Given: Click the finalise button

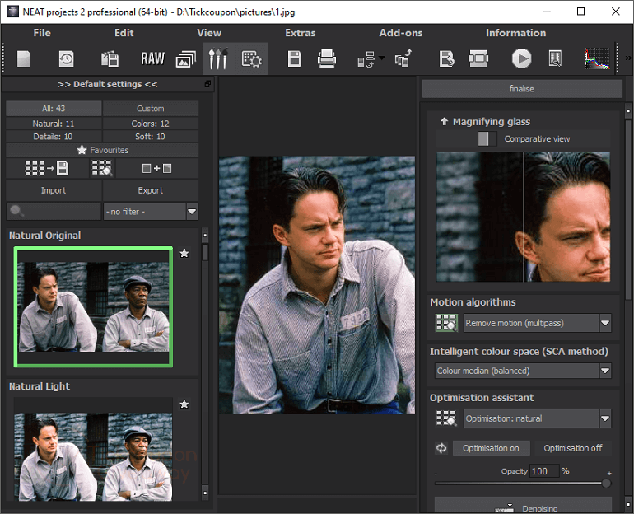Looking at the screenshot, I should [x=522, y=89].
